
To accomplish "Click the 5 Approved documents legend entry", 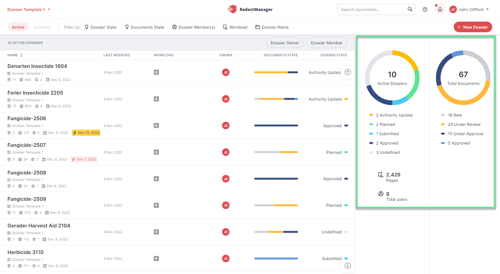I will tap(455, 143).
